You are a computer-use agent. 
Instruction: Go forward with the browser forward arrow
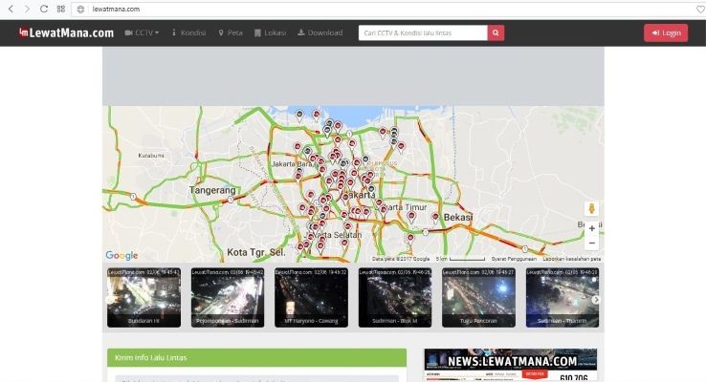tap(27, 9)
